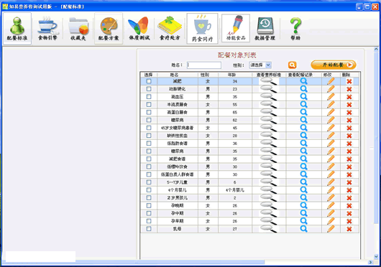Delete the 减肥 row
This screenshot has height=267, width=381.
point(349,82)
